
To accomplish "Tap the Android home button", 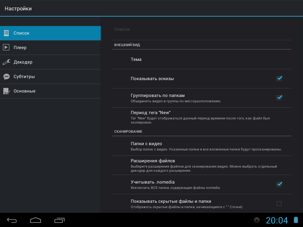I will 36,220.
